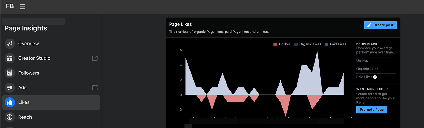Click the Ads megaphone icon
The height and width of the screenshot is (128, 424).
coord(10,88)
